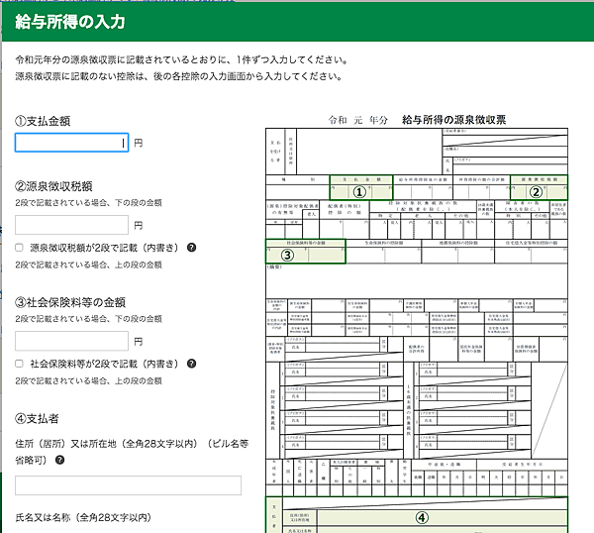594x533 pixels.
Task: Click the 給与所得の入力 page heading
Action: (69, 22)
